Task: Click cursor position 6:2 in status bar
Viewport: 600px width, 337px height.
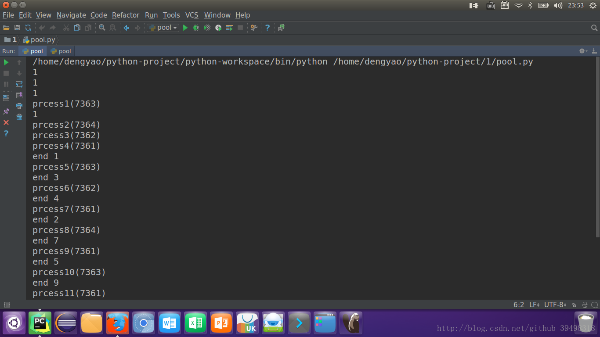Action: (x=519, y=305)
